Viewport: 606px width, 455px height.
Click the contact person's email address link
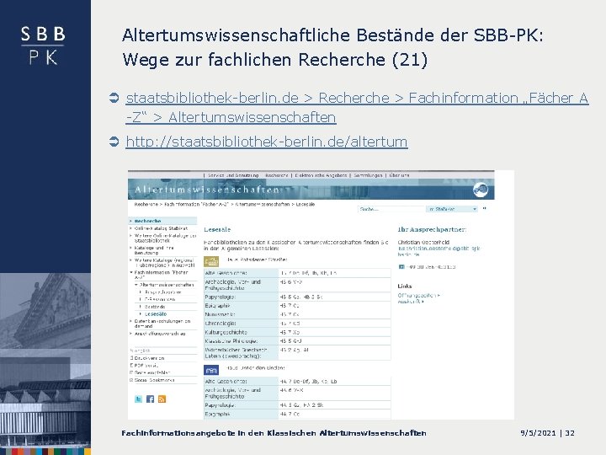coord(439,251)
